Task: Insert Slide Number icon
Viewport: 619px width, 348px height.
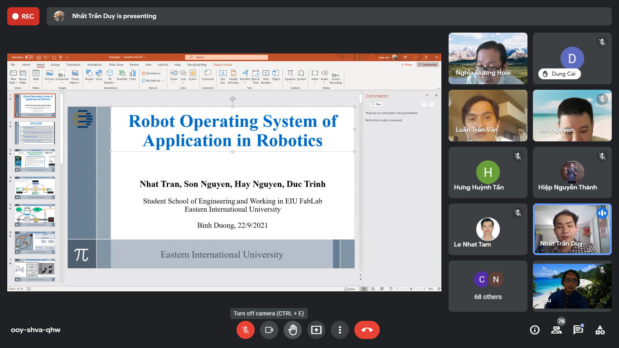Action: [266, 73]
